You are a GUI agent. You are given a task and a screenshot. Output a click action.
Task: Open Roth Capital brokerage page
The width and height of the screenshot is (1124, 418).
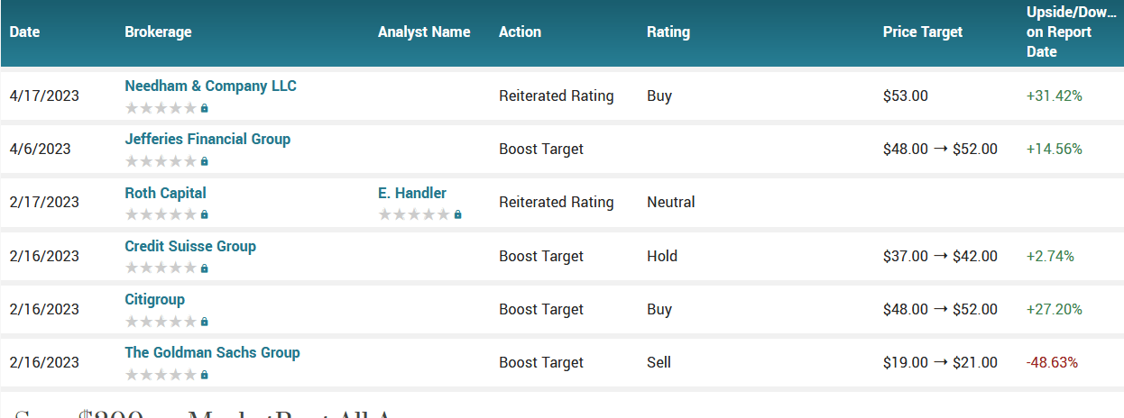tap(165, 193)
